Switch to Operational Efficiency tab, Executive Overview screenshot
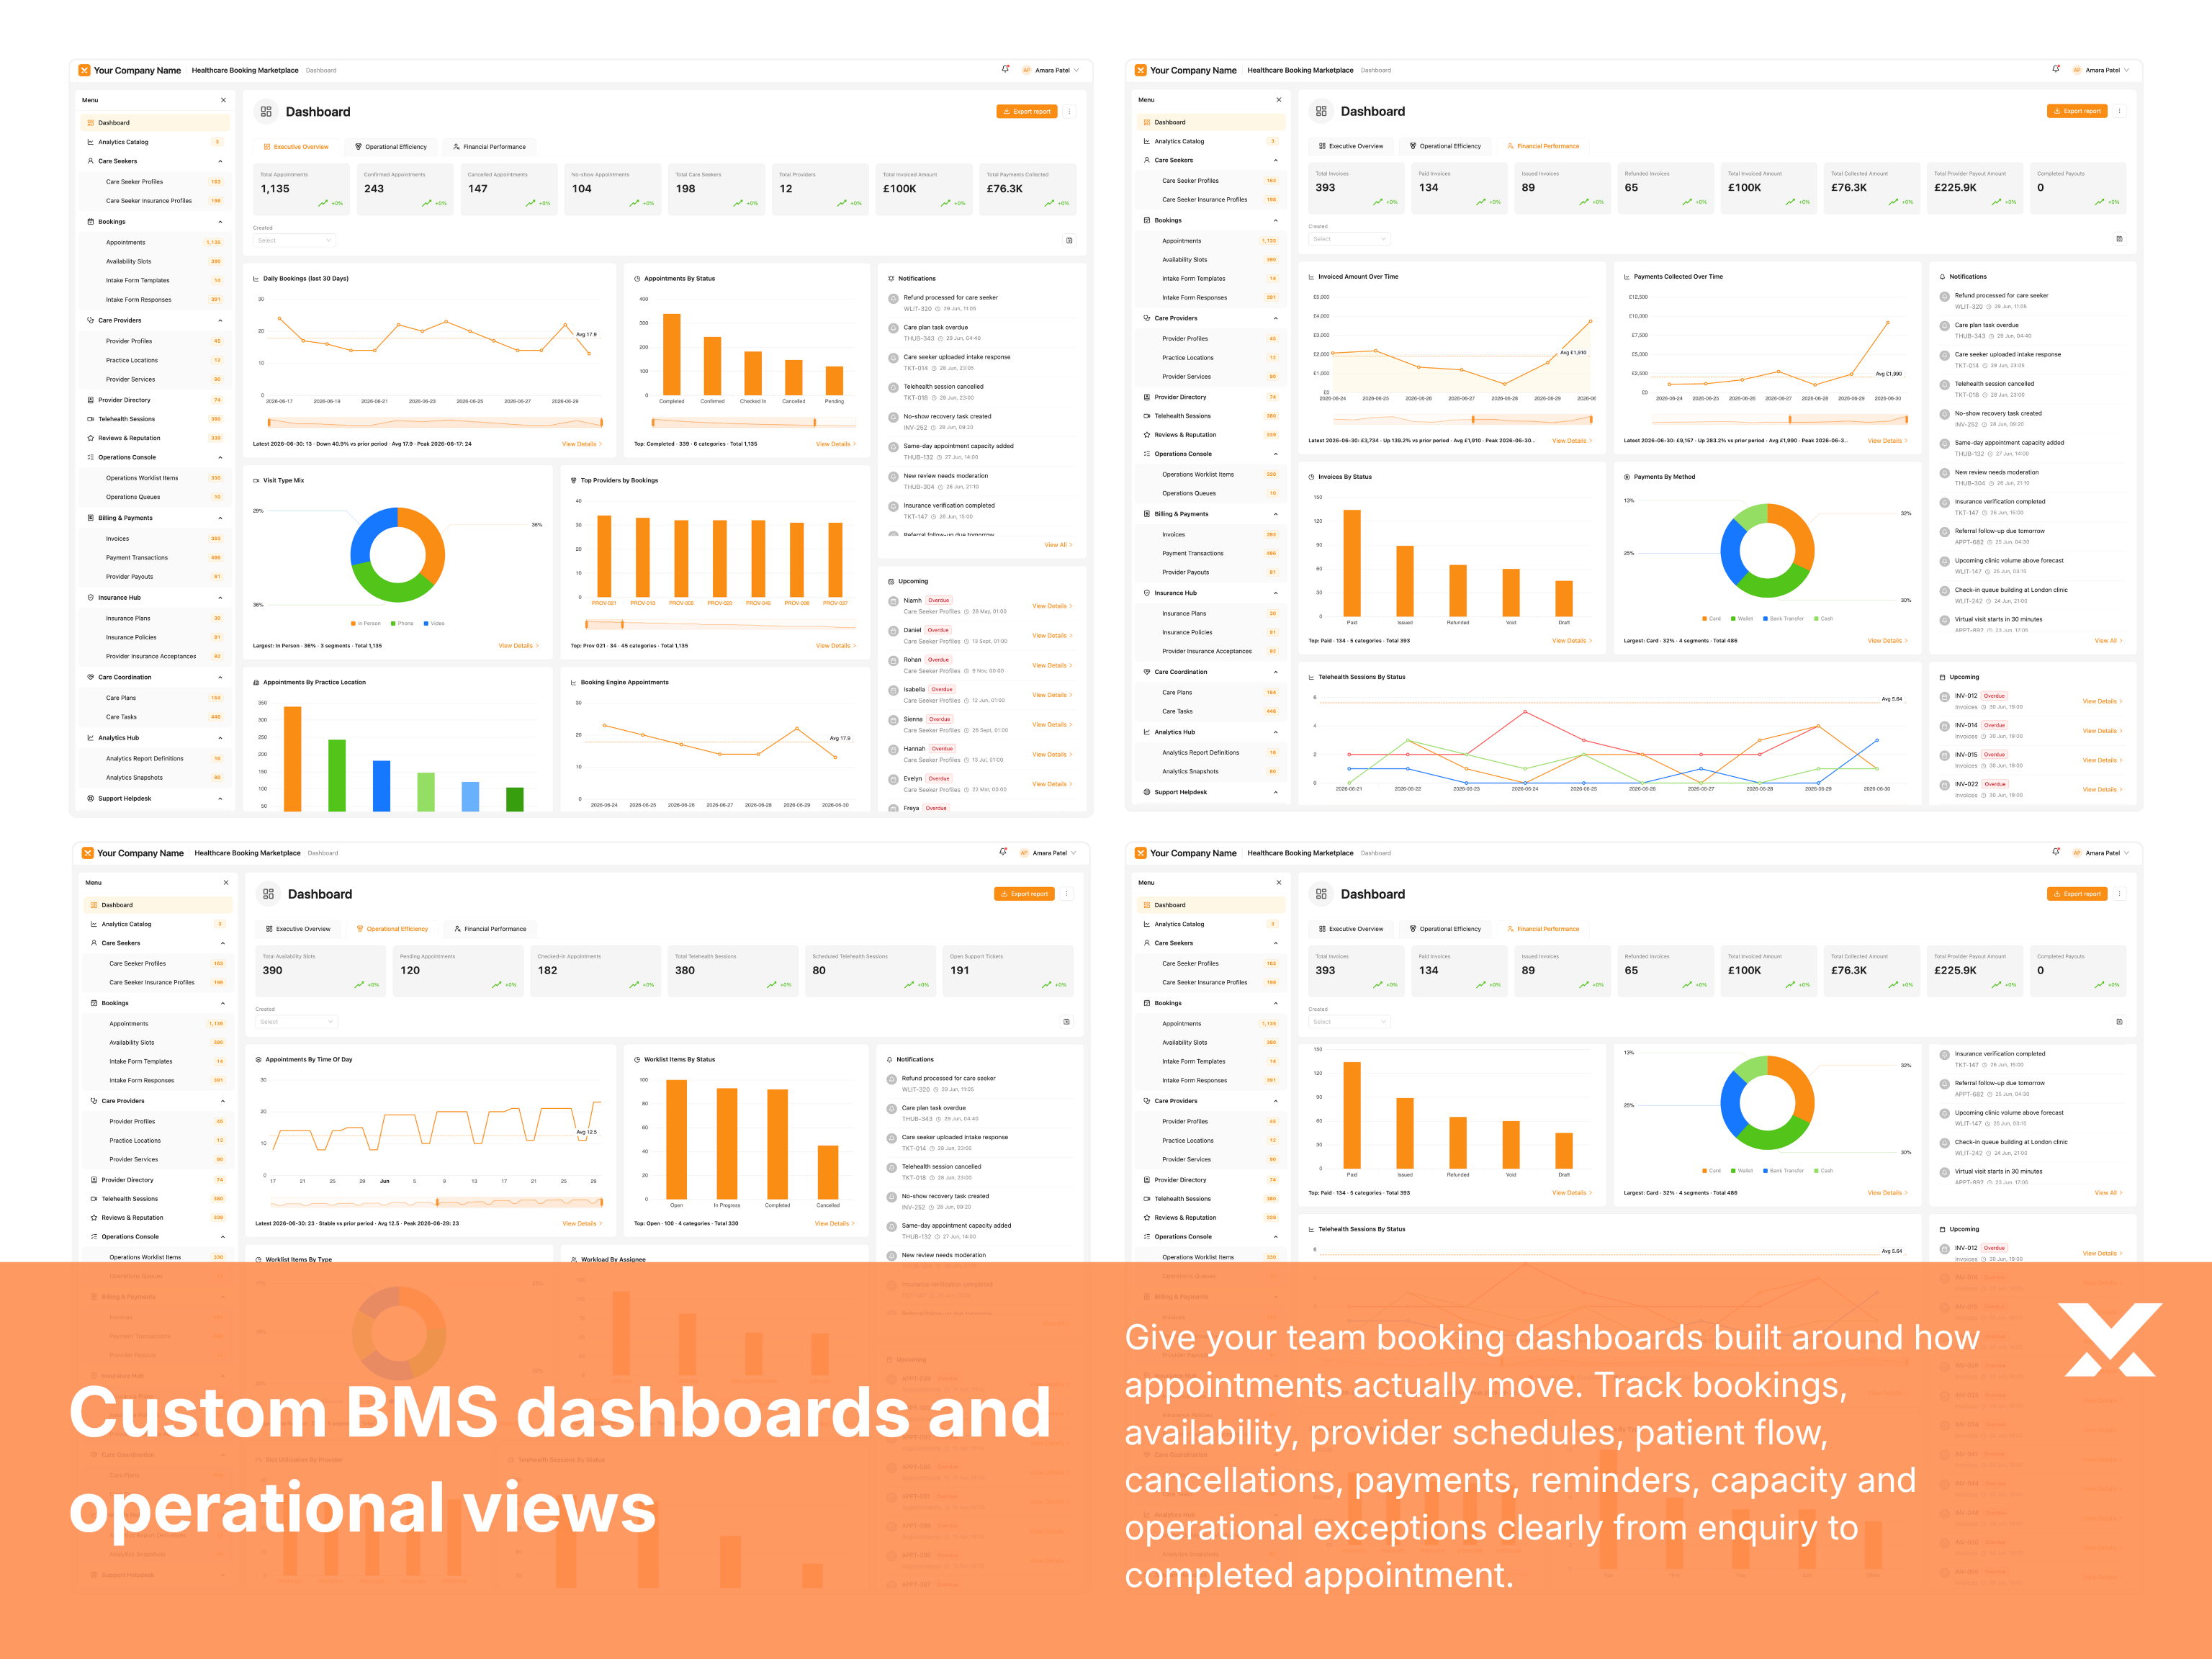 click(x=391, y=147)
